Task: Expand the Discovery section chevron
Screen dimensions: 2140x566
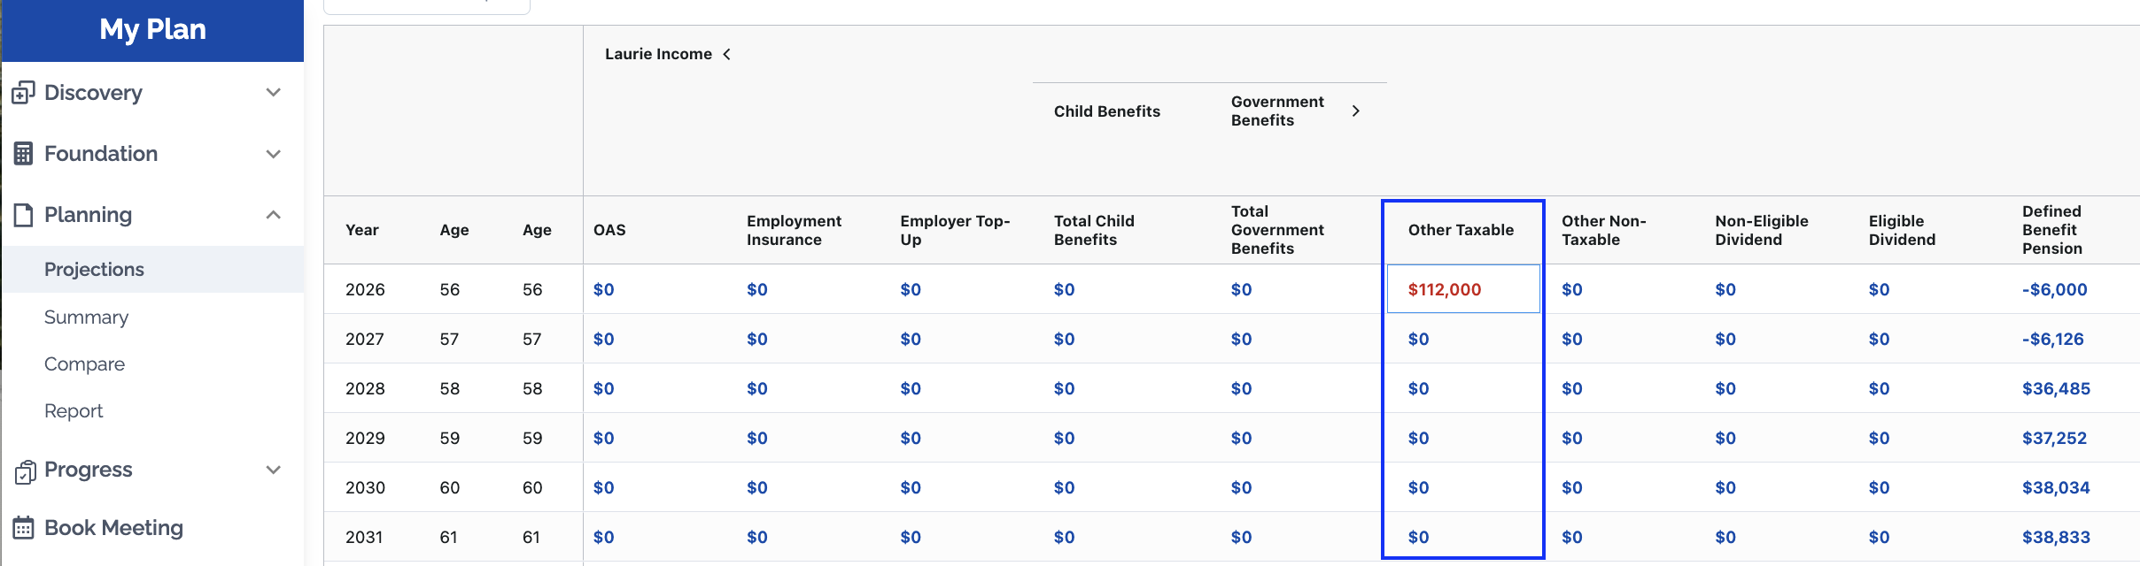Action: [274, 93]
